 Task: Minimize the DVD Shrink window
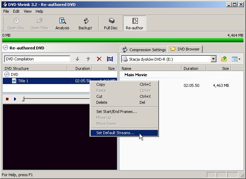pyautogui.click(x=229, y=5)
